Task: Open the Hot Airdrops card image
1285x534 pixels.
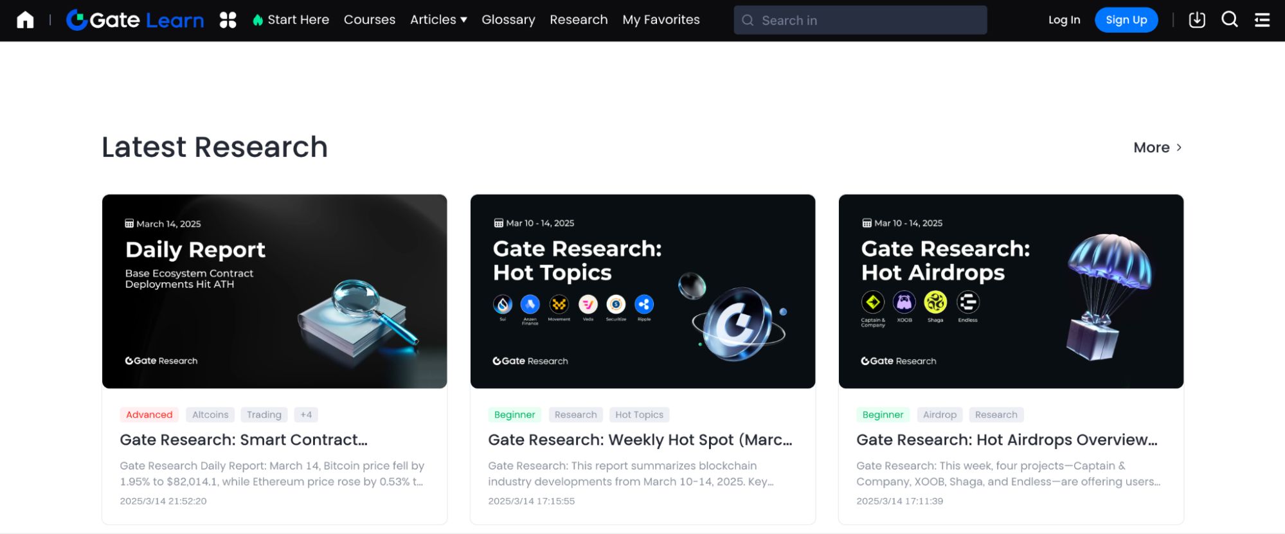Action: click(1011, 291)
